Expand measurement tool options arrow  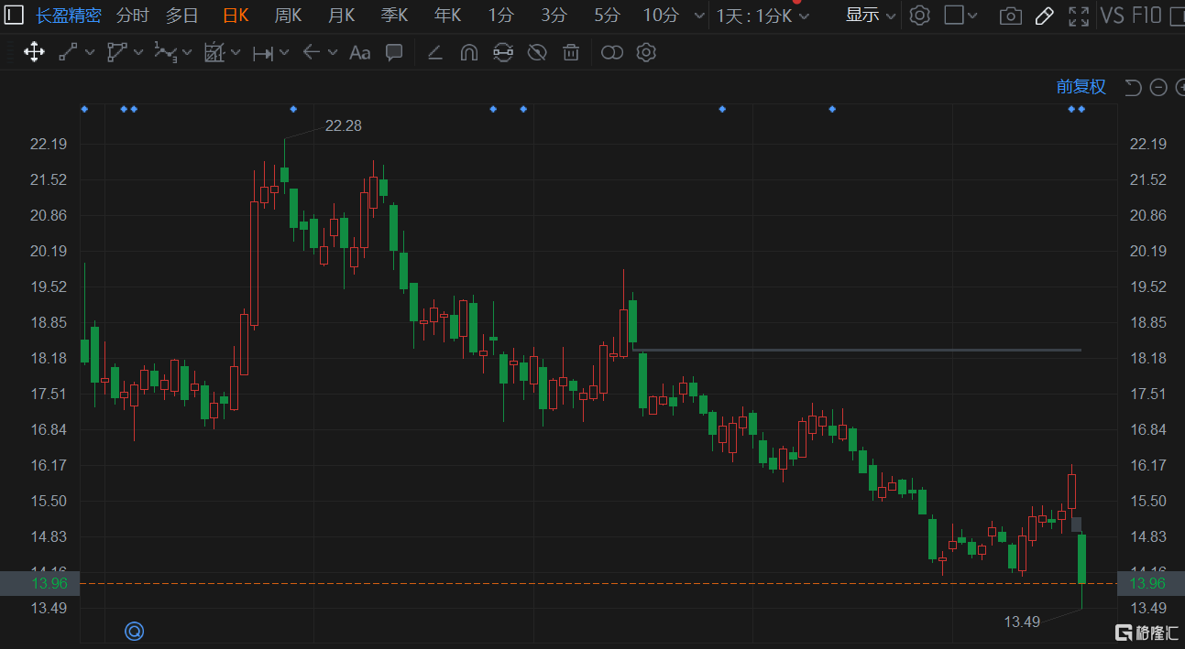[236, 53]
